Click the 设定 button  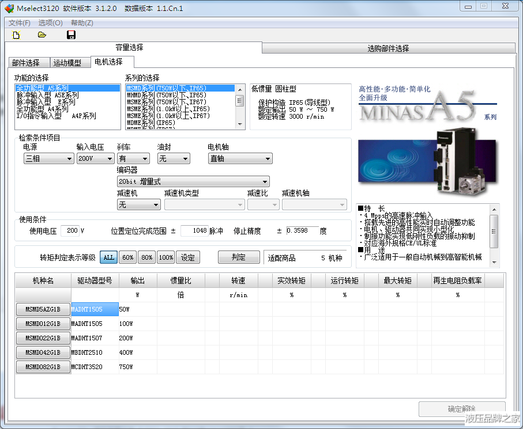click(188, 257)
